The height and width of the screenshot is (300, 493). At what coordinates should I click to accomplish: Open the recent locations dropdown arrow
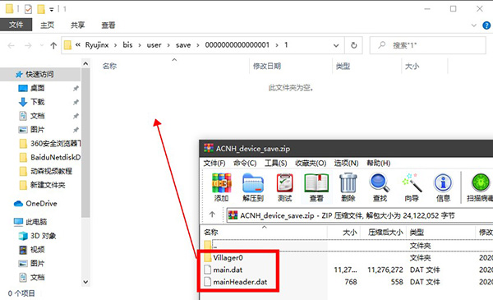pyautogui.click(x=42, y=45)
